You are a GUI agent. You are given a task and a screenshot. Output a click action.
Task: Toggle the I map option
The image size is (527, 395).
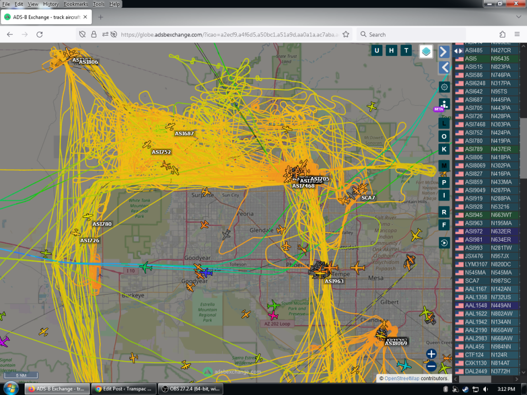(444, 195)
